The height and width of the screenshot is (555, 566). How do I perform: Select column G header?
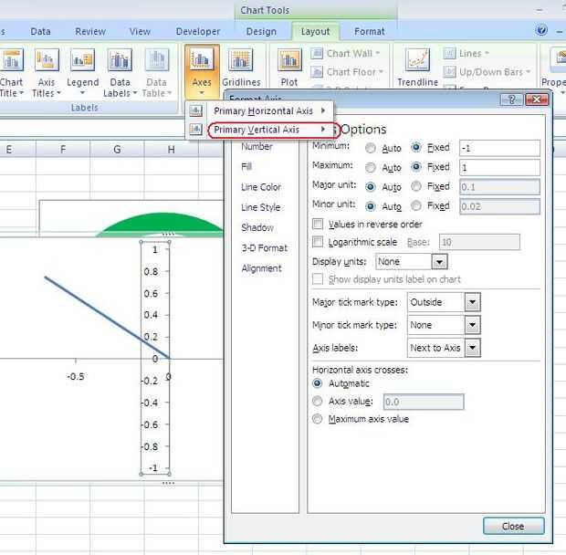click(117, 149)
